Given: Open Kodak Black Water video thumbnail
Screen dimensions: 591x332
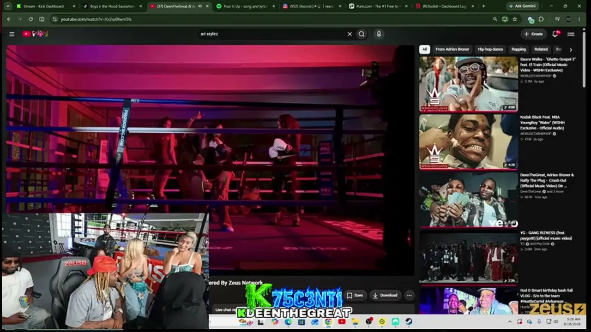Looking at the screenshot, I should (x=469, y=142).
